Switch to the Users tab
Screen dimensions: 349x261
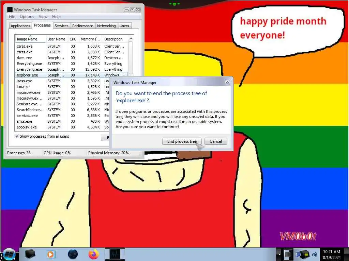(124, 26)
